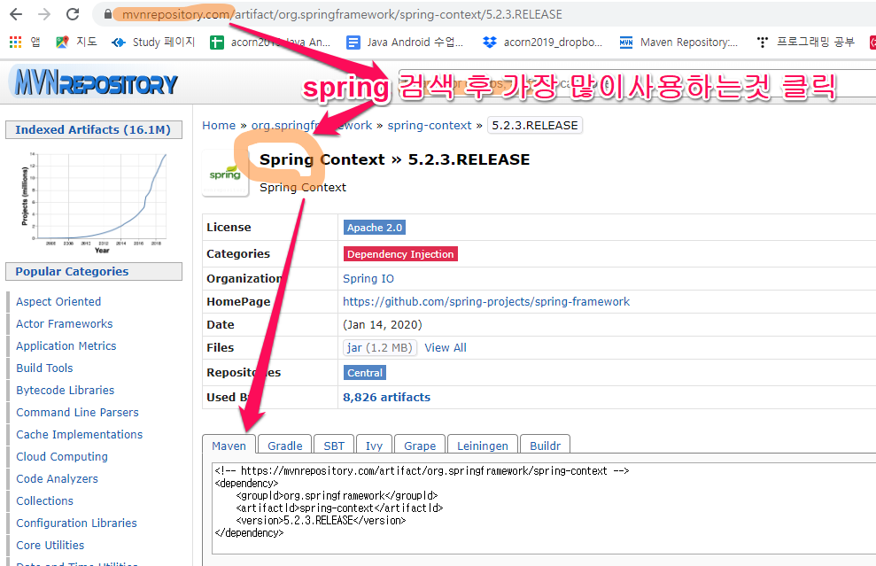
Task: Click the artifact search box
Action: tap(637, 83)
